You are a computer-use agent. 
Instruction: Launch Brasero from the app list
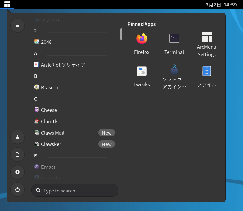coord(75,87)
